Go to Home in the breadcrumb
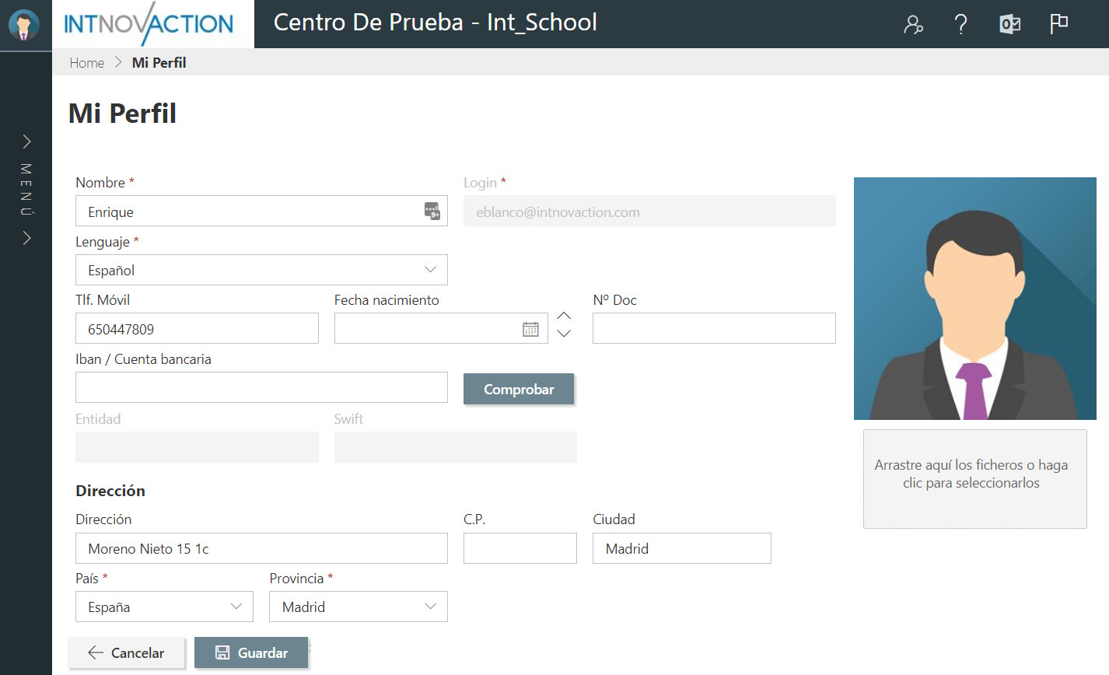The height and width of the screenshot is (675, 1109). tap(86, 63)
